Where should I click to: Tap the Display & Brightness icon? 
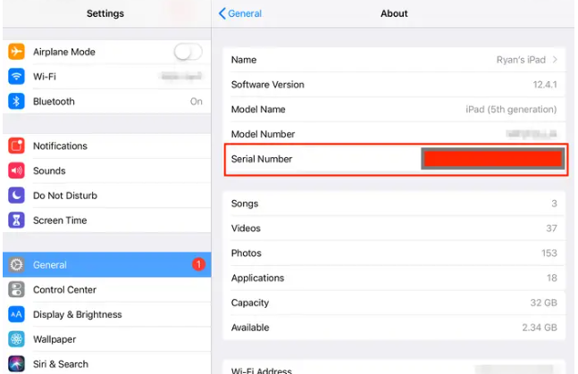point(16,314)
